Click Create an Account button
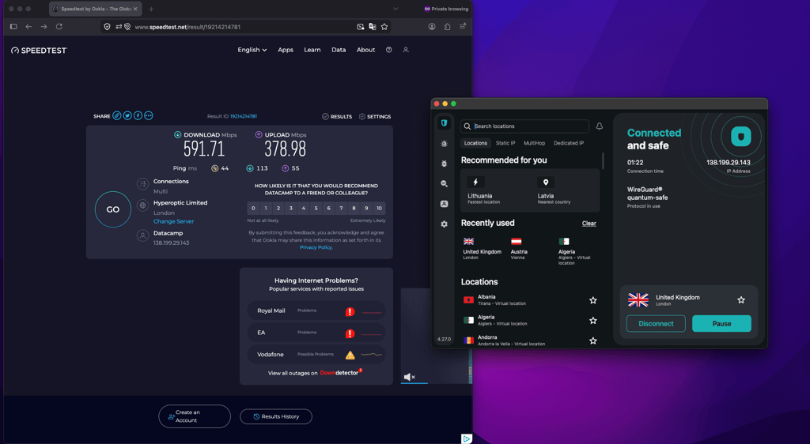Screen dimensions: 810x444 tap(195, 416)
